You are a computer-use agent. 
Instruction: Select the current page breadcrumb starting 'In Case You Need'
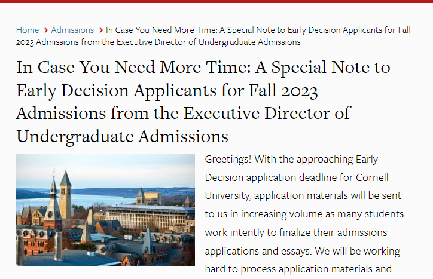pos(213,36)
